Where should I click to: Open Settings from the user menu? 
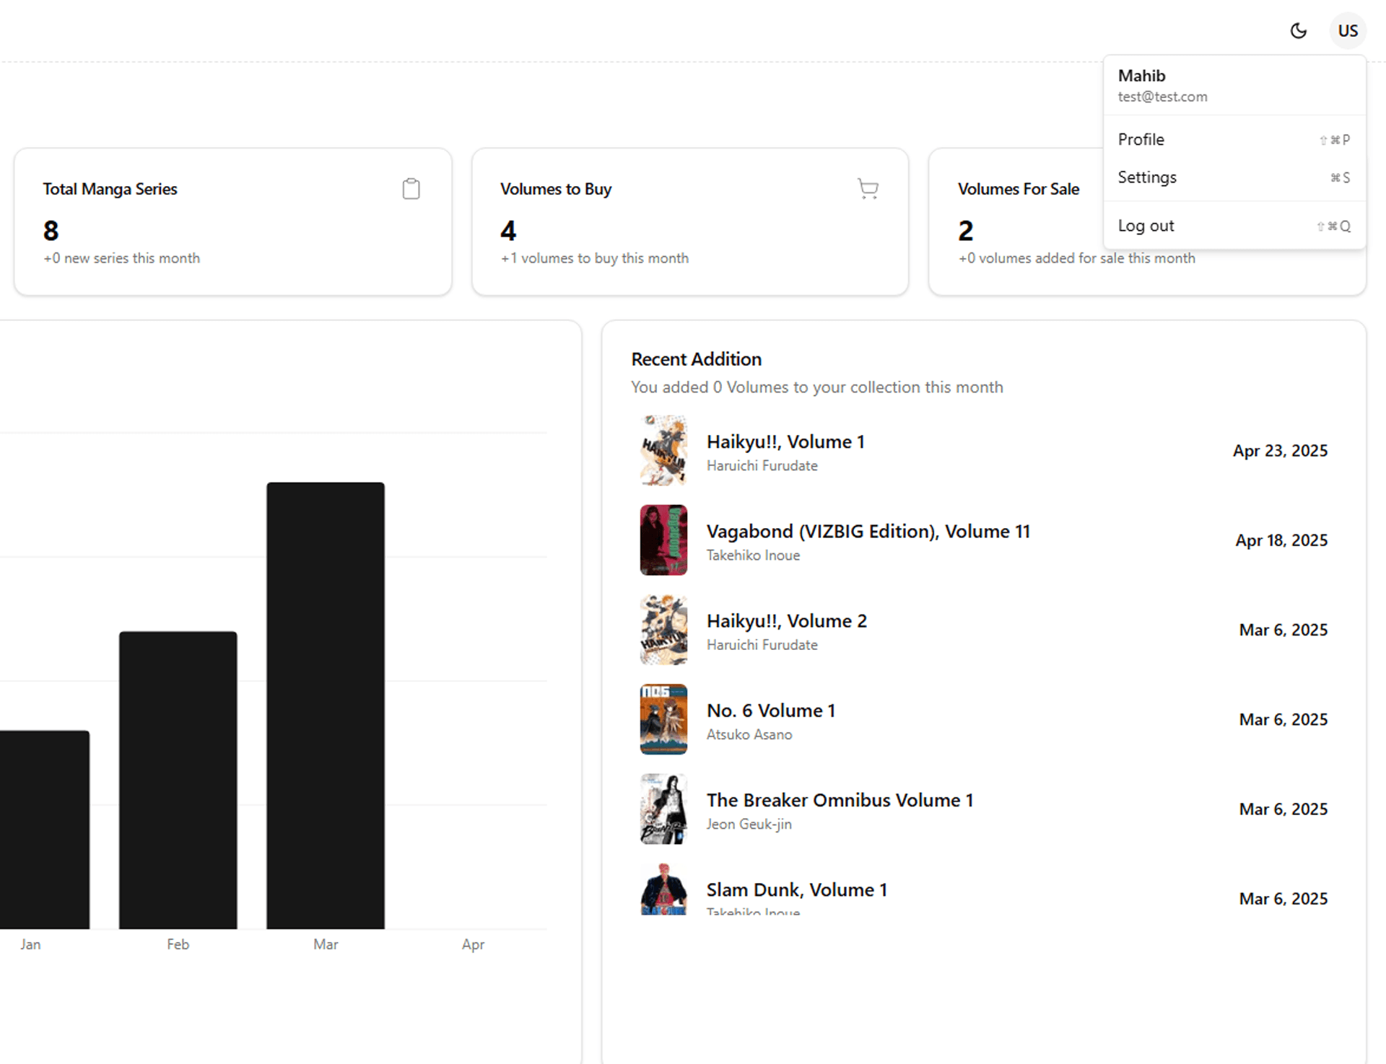(x=1234, y=177)
